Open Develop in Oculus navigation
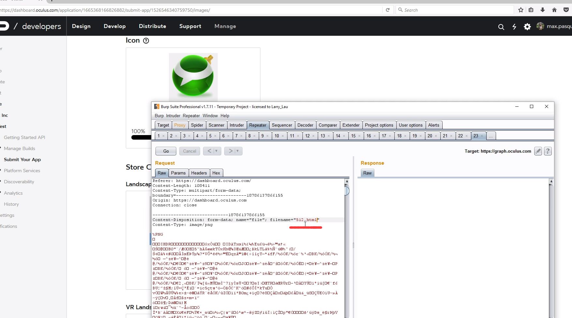 115,26
